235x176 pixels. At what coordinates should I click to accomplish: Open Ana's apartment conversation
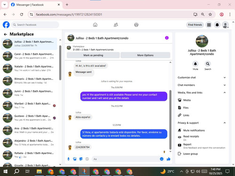30,130
